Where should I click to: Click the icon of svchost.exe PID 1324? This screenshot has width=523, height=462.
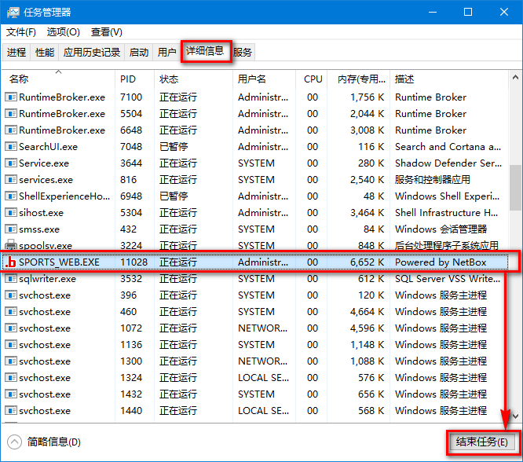point(11,378)
